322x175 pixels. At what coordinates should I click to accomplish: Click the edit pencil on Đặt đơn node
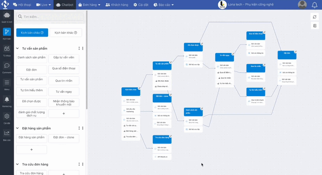click(295, 52)
